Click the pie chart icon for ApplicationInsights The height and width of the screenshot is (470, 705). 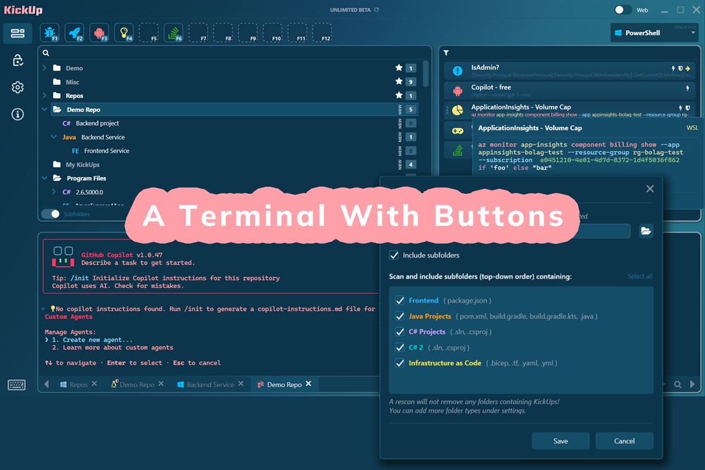coord(457,110)
